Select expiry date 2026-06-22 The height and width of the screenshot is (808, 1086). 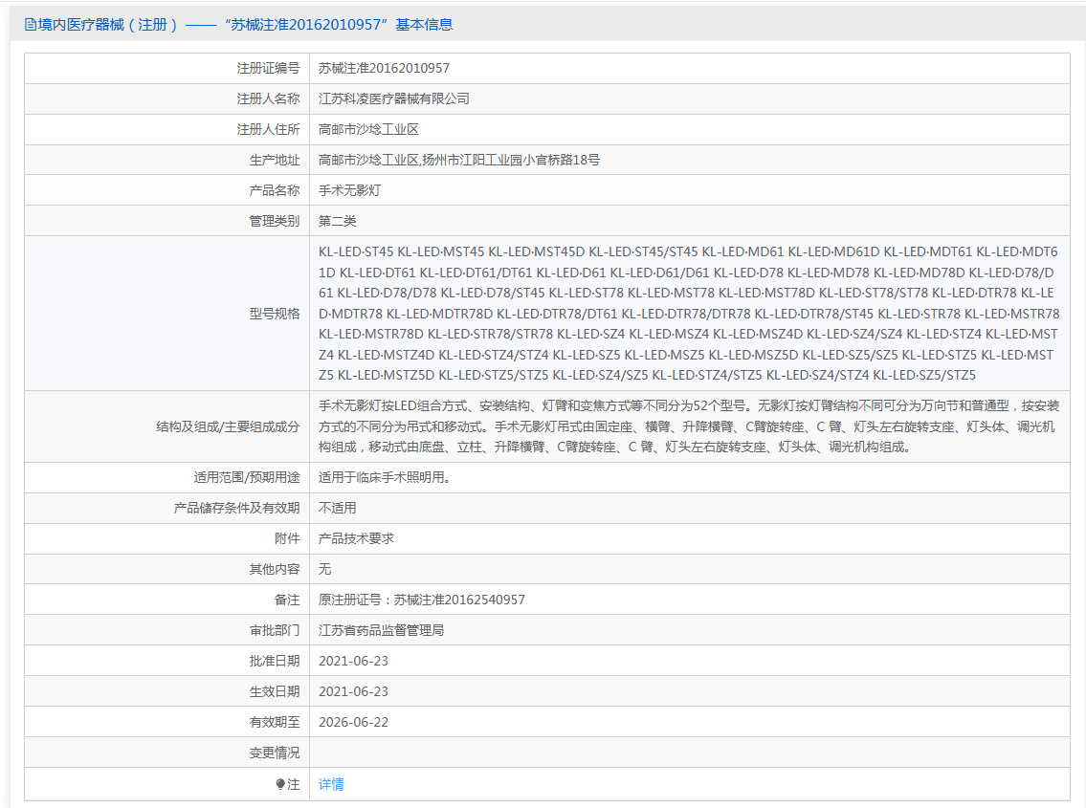click(x=353, y=722)
